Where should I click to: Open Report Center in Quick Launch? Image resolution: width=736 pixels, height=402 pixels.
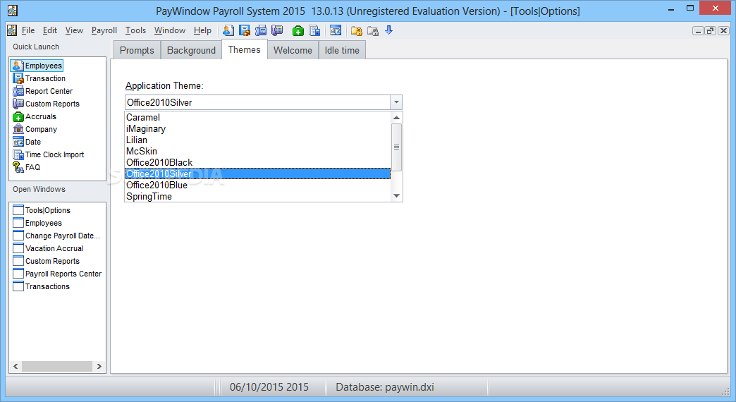point(43,91)
